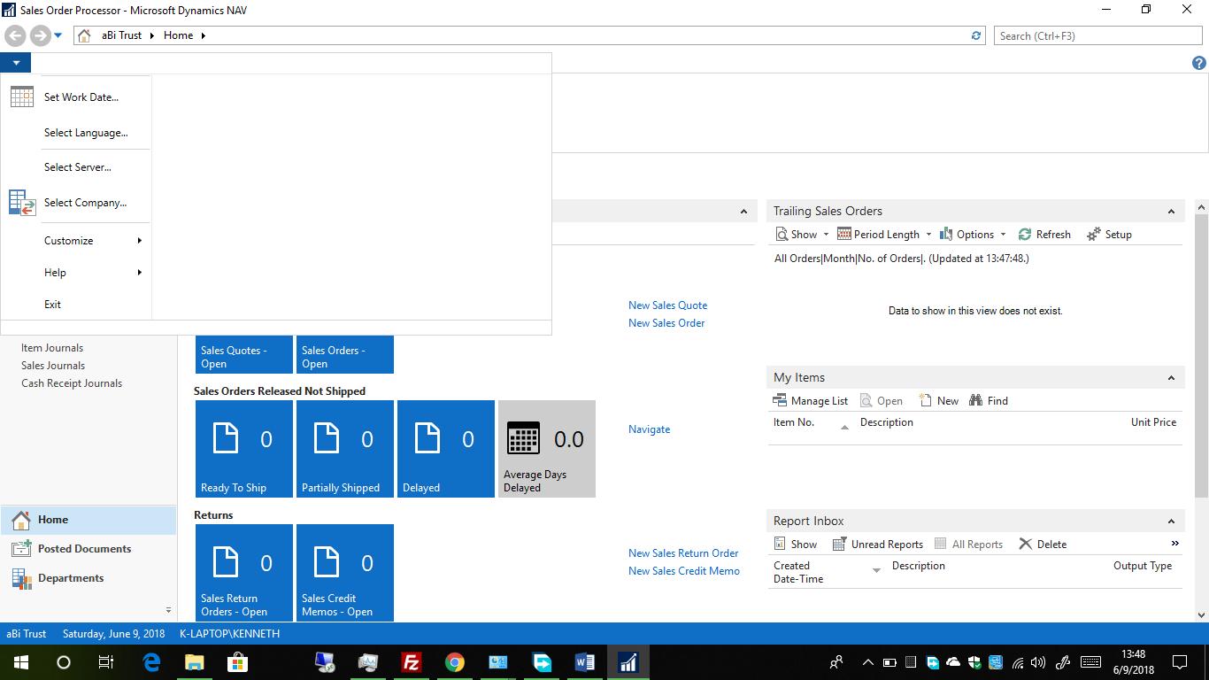Open Sales Journals in navigation pane

(x=53, y=366)
